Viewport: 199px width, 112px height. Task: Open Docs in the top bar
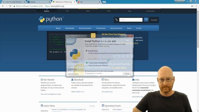click(x=88, y=11)
